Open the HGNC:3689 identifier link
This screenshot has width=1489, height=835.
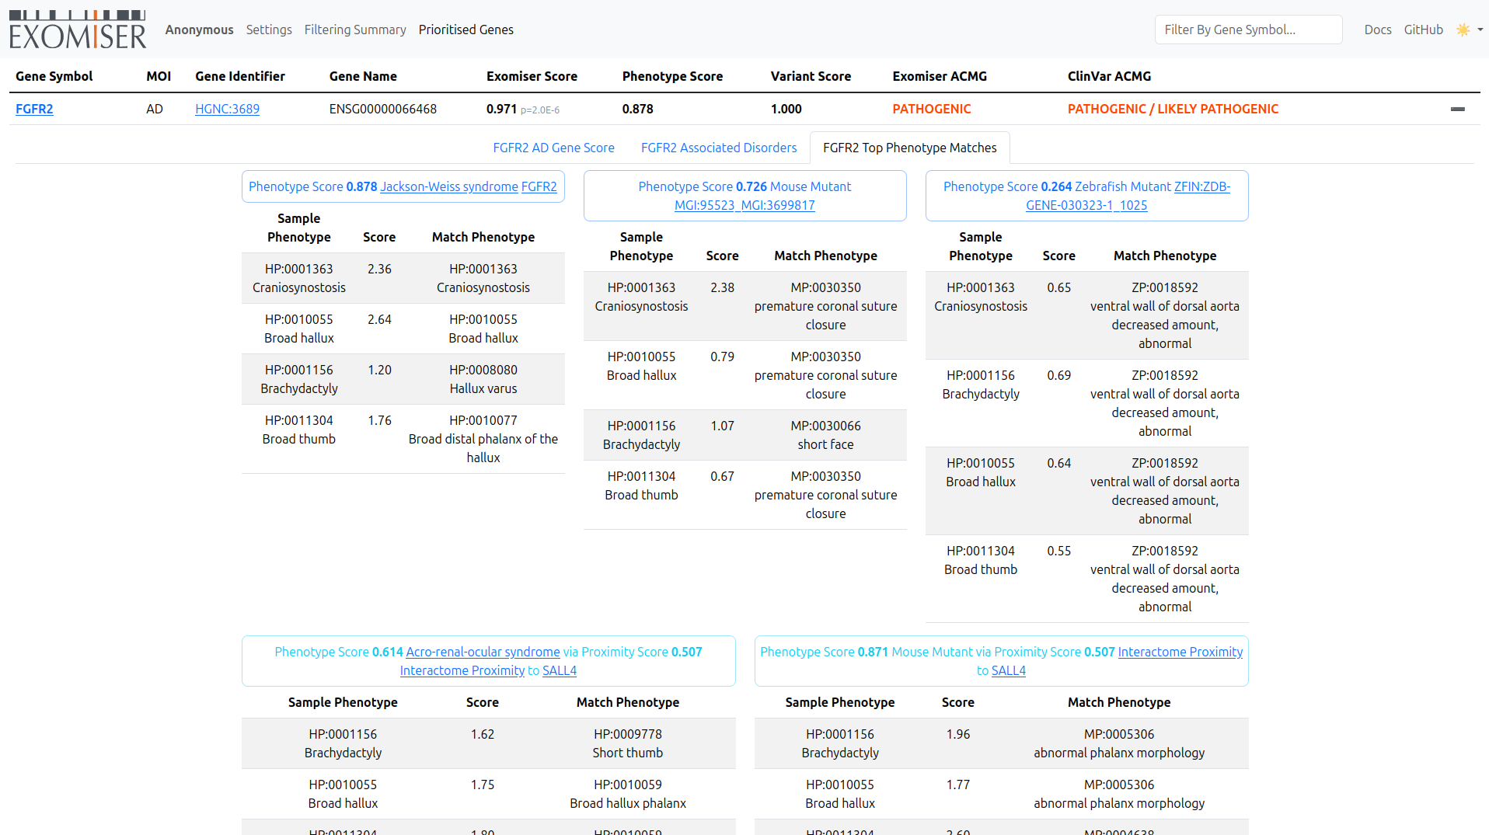pos(227,109)
